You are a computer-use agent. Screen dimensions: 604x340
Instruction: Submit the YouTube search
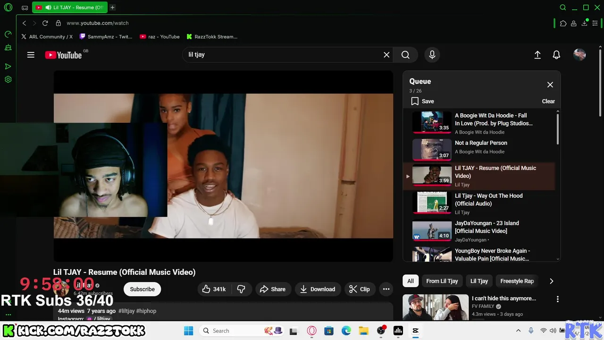[405, 55]
